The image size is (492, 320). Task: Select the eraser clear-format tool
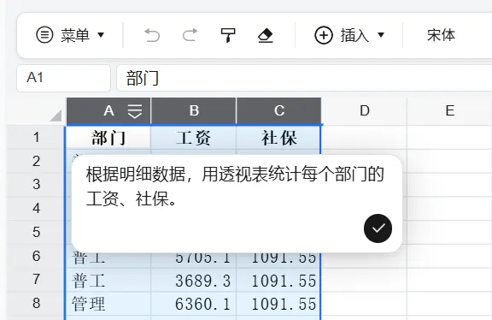pyautogui.click(x=266, y=35)
